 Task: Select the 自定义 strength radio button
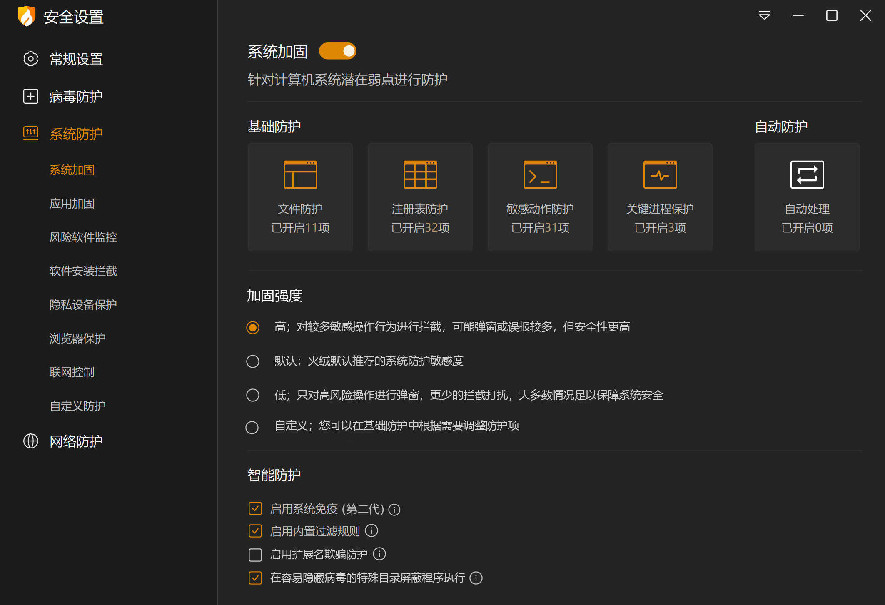click(x=252, y=427)
